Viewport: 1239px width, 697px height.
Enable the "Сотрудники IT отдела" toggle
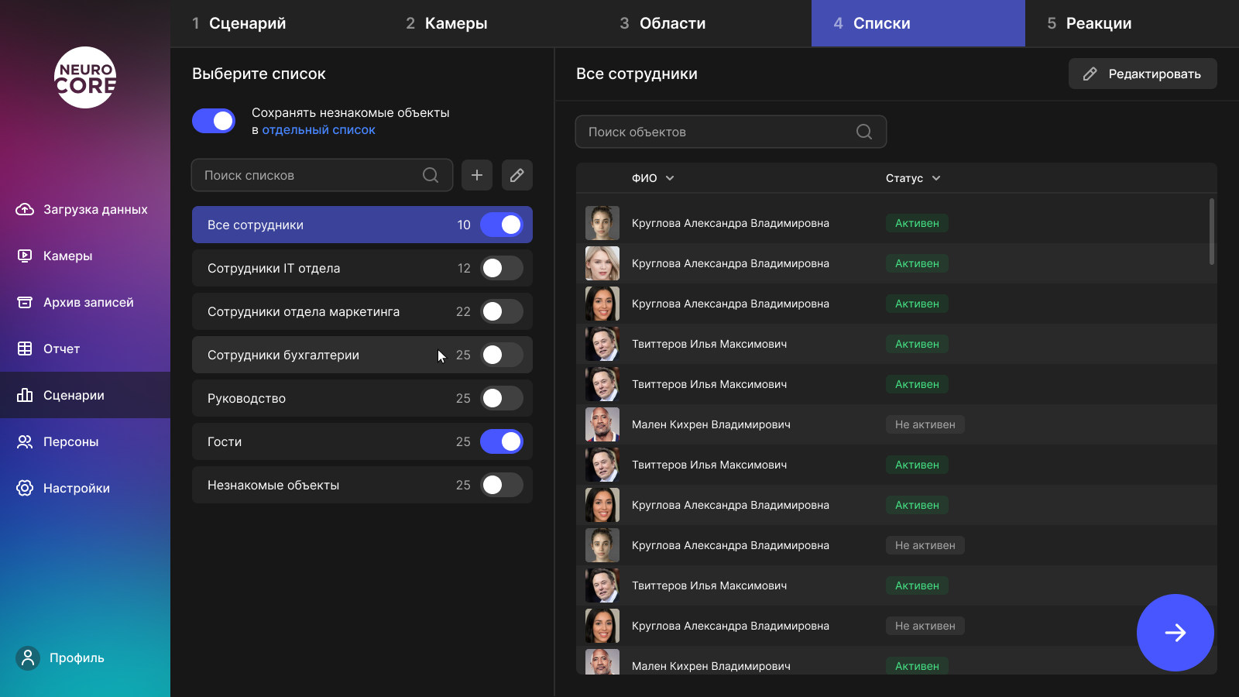pos(502,268)
